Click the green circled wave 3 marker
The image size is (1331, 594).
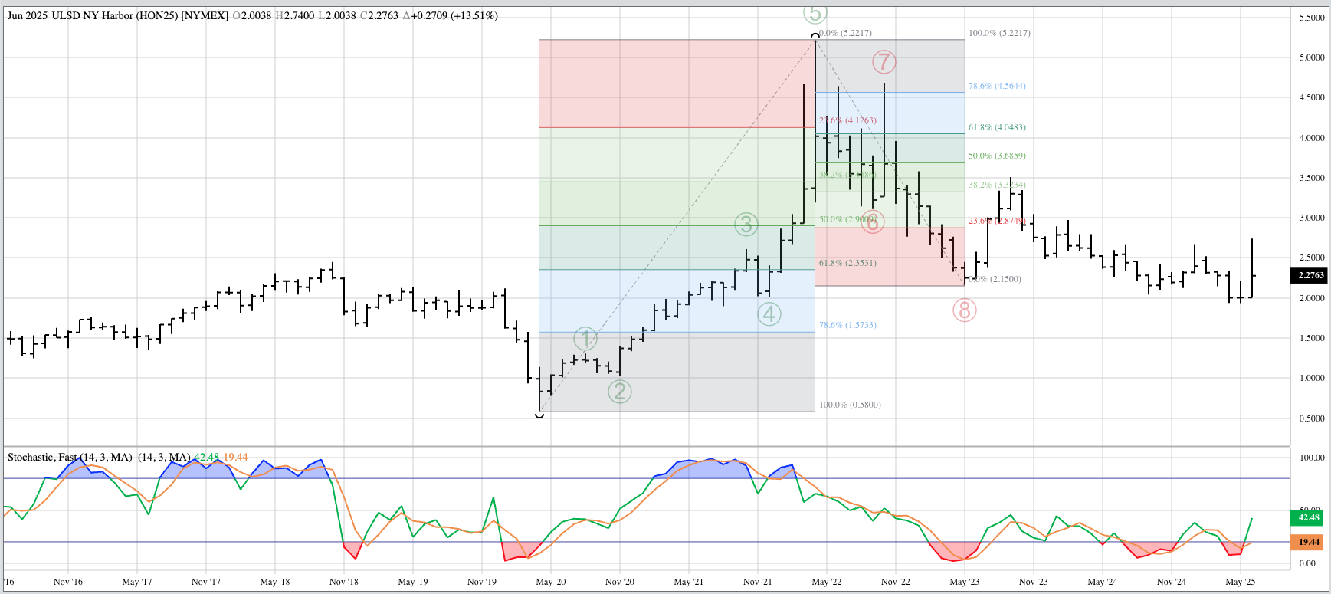point(746,225)
